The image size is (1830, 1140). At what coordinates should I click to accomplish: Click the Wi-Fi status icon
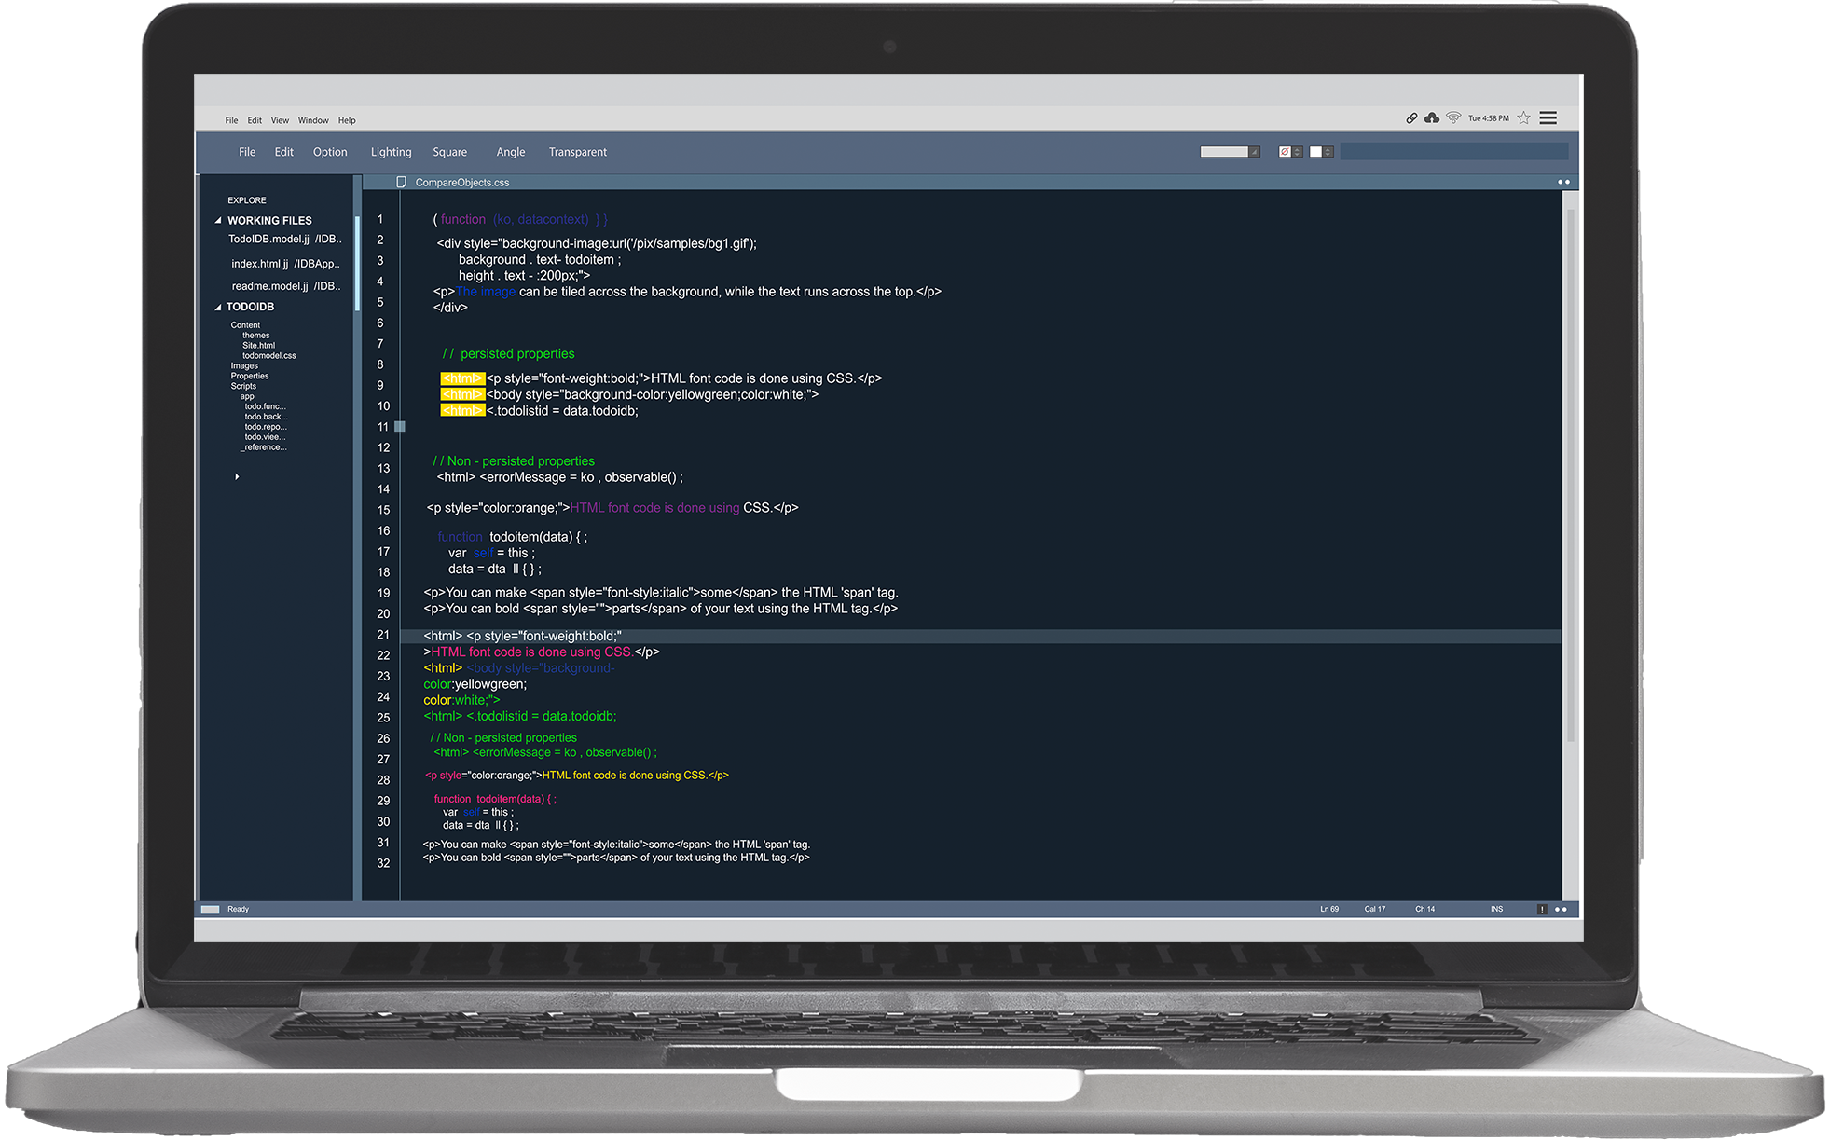[1453, 118]
